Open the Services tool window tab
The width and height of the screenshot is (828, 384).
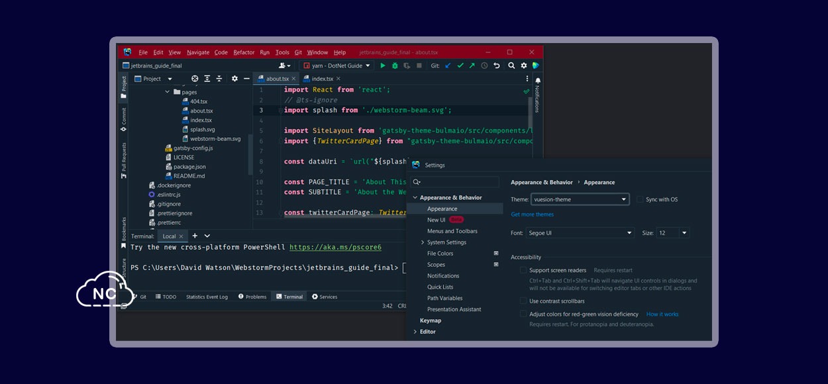click(325, 297)
